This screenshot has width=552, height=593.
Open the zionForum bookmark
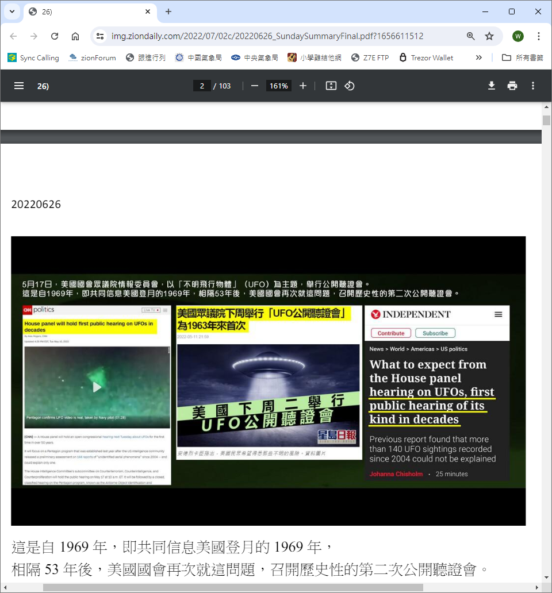coord(92,57)
